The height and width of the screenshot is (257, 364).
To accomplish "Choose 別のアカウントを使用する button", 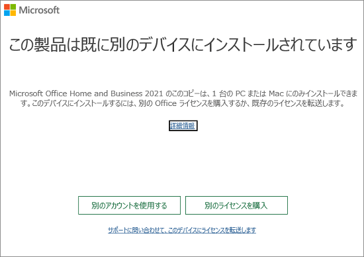I will click(x=129, y=205).
